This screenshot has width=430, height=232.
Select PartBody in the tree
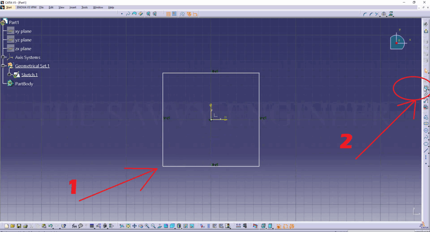coord(24,83)
